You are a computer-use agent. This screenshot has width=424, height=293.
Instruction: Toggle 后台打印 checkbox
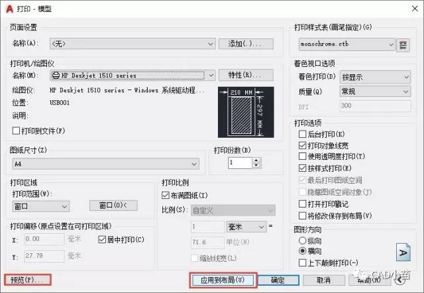(x=302, y=134)
